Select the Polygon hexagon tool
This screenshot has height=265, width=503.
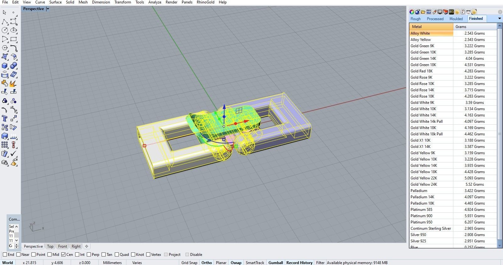click(x=4, y=48)
